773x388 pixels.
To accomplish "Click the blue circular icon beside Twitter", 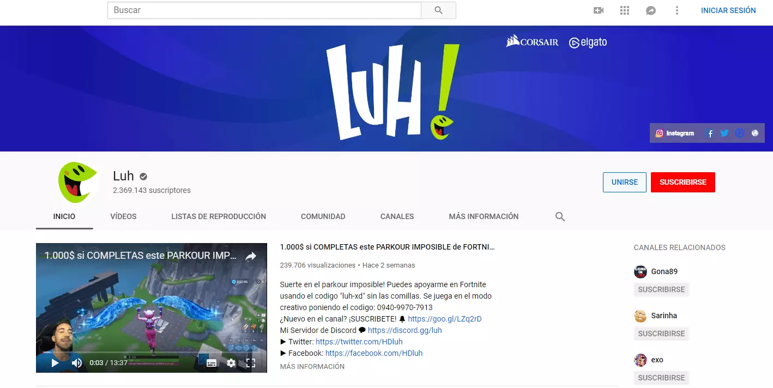I will 740,133.
